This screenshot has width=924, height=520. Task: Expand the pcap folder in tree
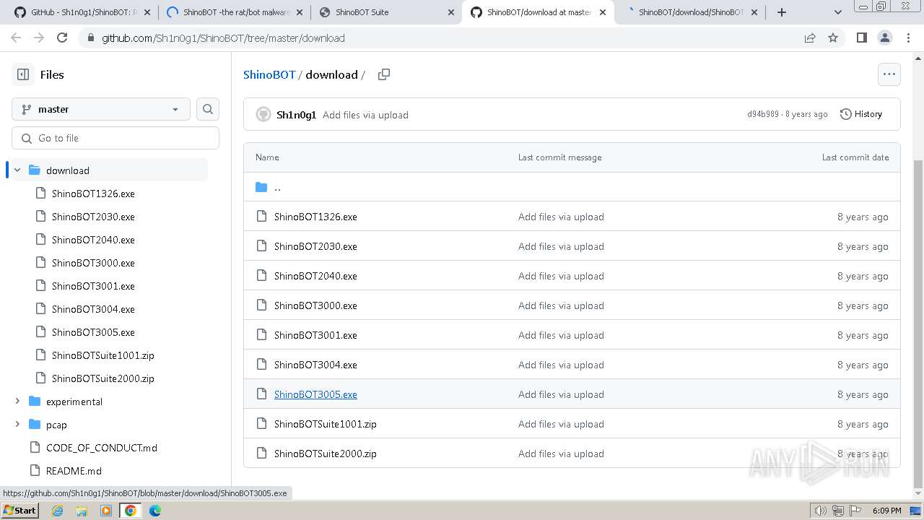point(17,425)
